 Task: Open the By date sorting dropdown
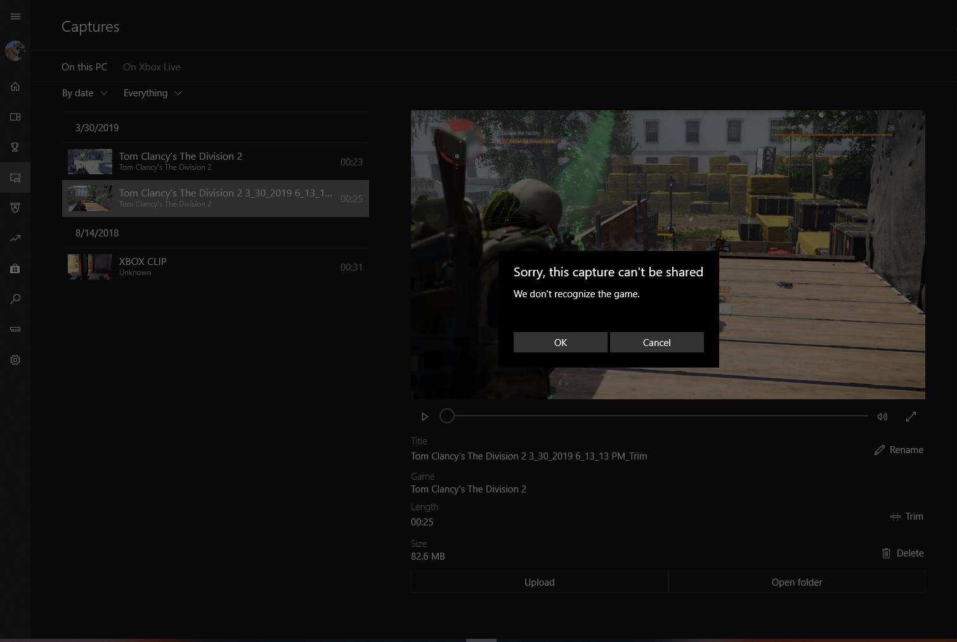click(84, 93)
